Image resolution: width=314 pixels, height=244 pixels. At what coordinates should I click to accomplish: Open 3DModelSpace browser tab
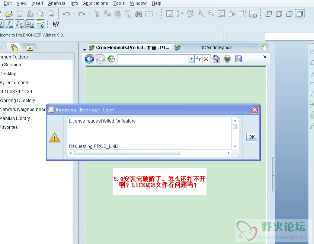tap(216, 48)
